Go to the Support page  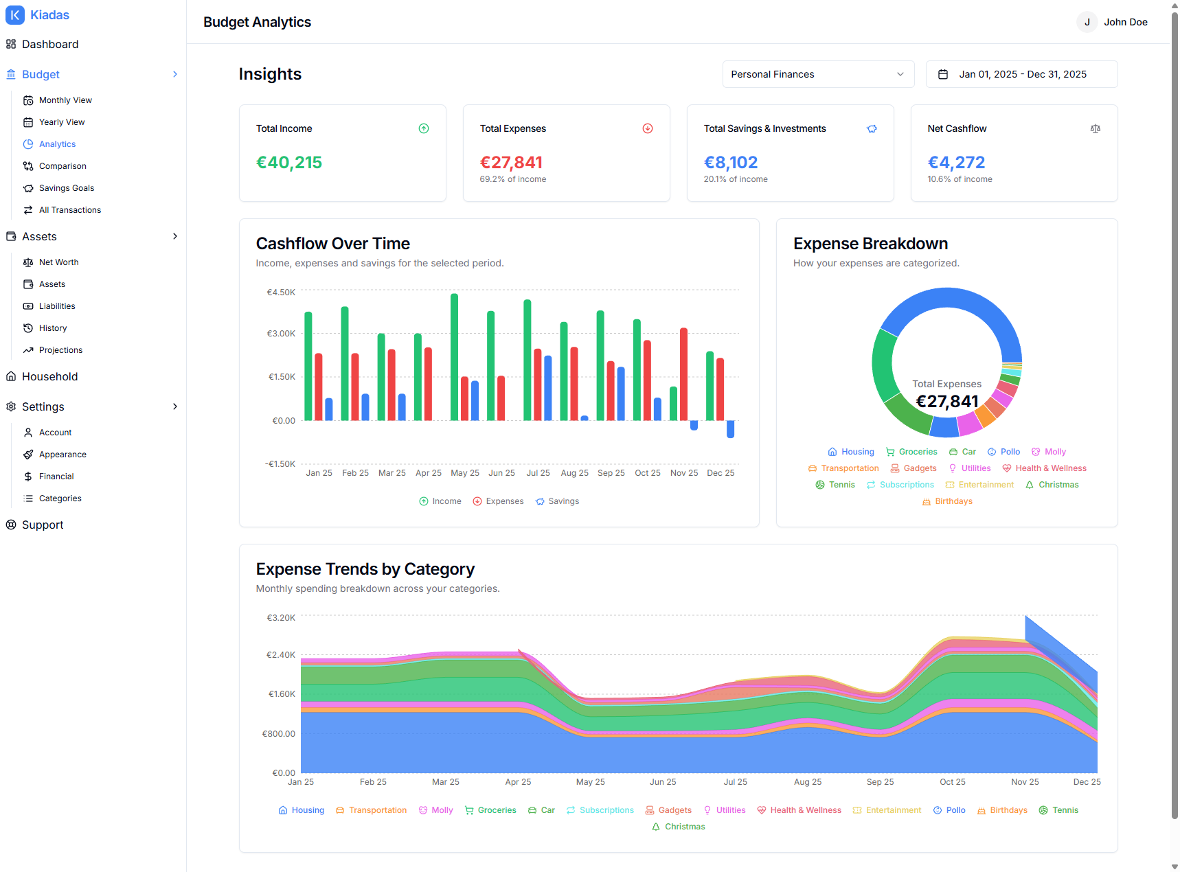42,525
